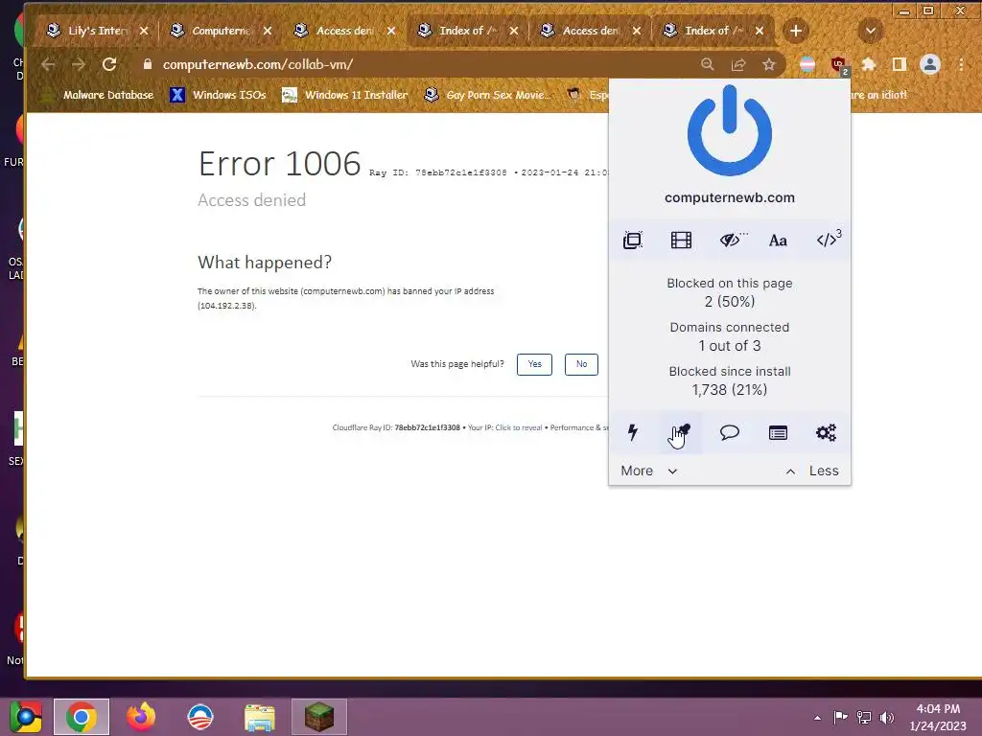Viewport: 982px width, 736px height.
Task: Report an issue speech bubble icon
Action: pyautogui.click(x=729, y=432)
